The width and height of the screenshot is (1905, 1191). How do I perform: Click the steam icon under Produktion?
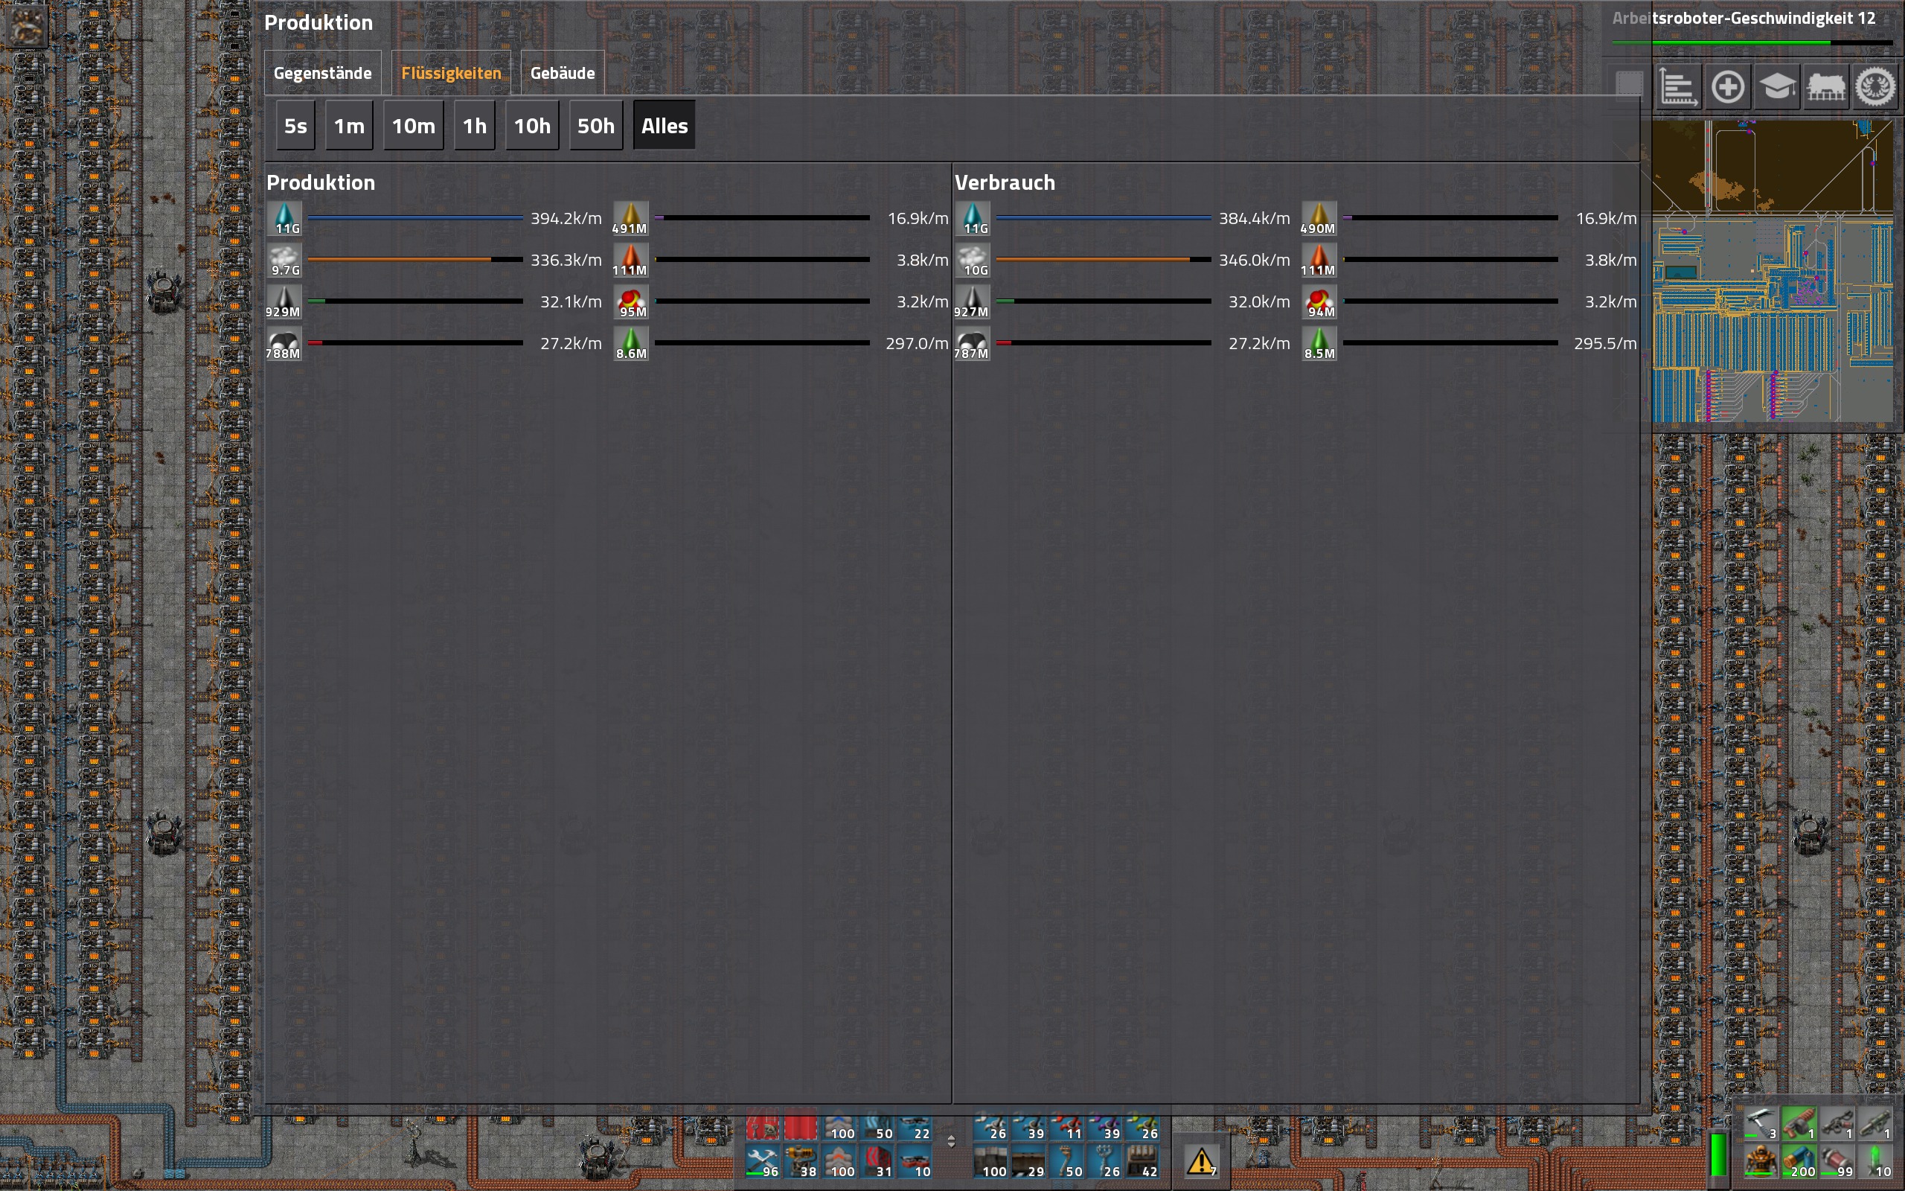[284, 260]
